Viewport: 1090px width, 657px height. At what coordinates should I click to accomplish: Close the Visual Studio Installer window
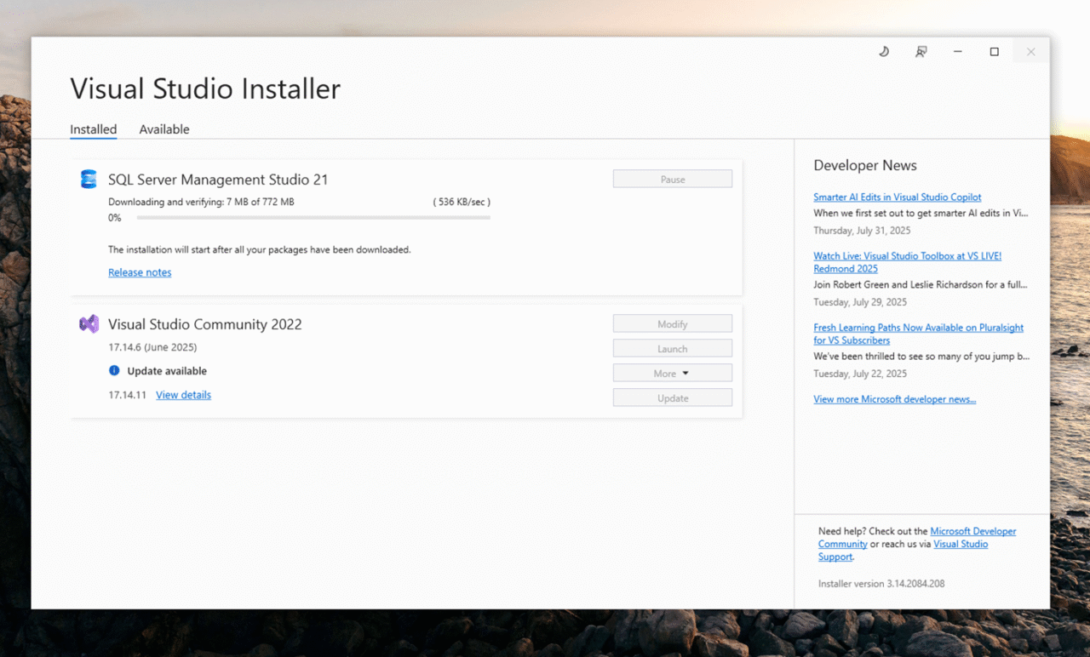1030,52
